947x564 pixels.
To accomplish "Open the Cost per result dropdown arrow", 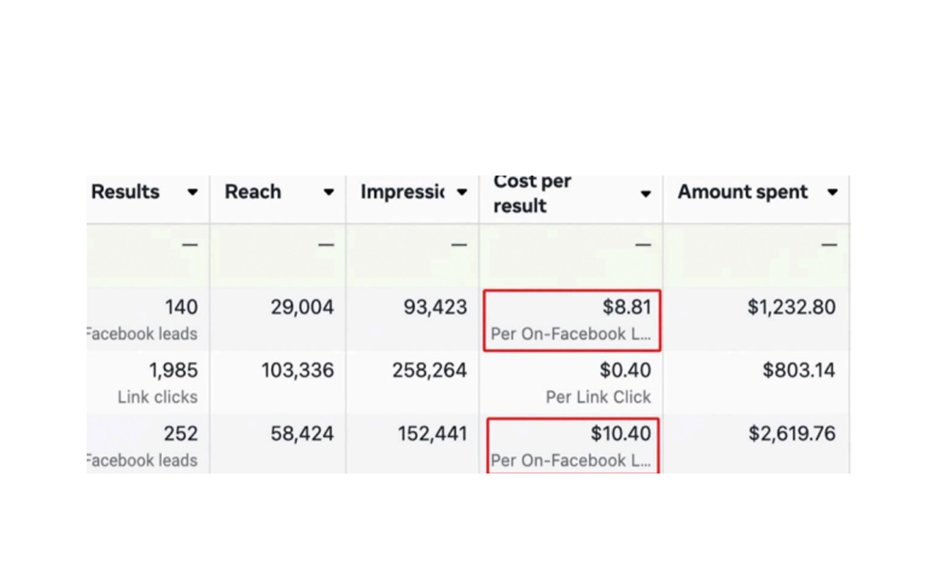I will point(645,194).
